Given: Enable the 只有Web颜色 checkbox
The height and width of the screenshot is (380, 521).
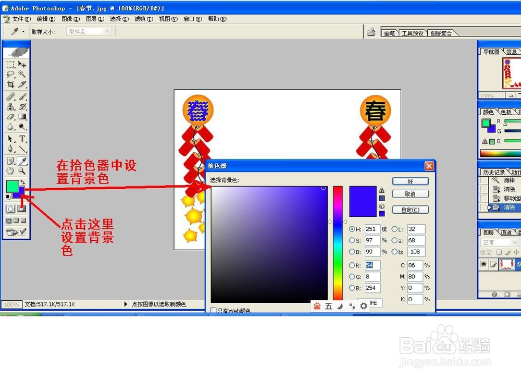Looking at the screenshot, I should coord(214,310).
